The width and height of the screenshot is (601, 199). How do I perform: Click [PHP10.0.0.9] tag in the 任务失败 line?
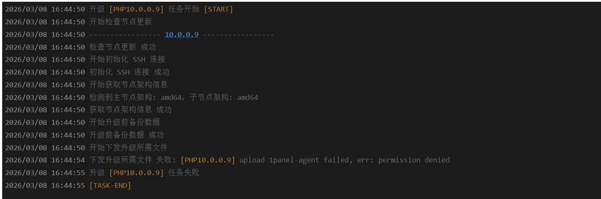click(x=136, y=173)
